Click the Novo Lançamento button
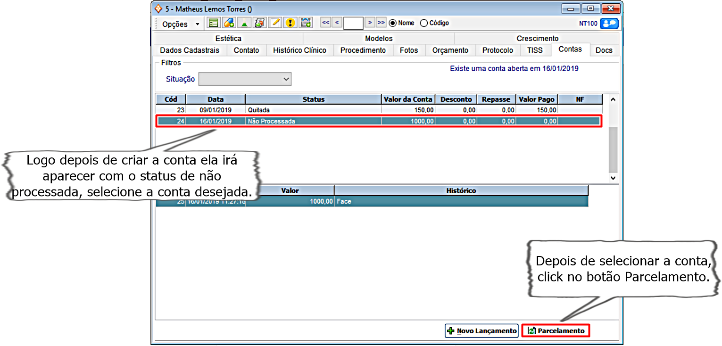 [481, 331]
